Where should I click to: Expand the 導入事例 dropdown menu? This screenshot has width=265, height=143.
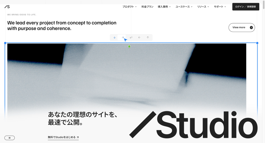pyautogui.click(x=164, y=7)
